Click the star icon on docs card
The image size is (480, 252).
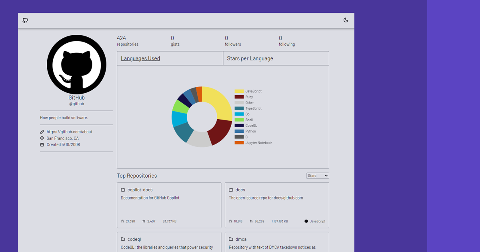(x=230, y=221)
